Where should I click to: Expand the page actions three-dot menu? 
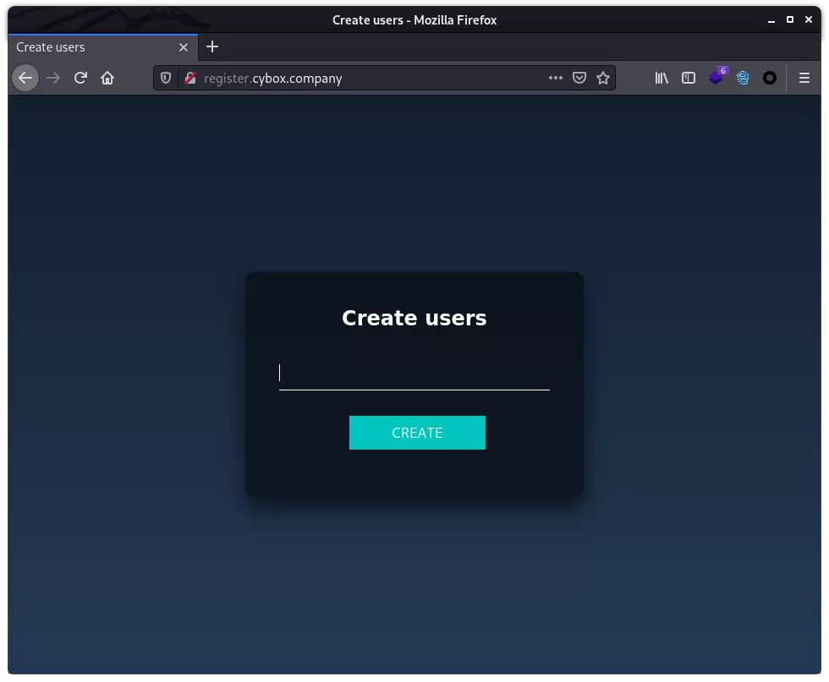[555, 78]
